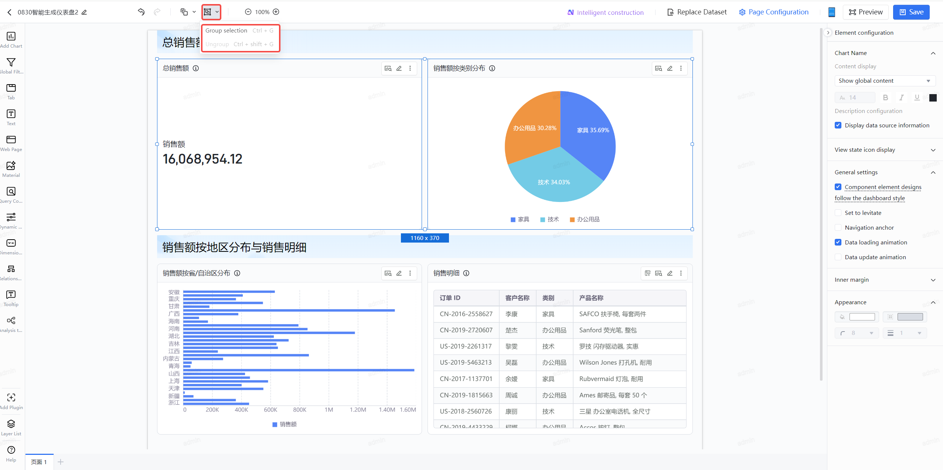Collapse the Chart Name section
Image resolution: width=943 pixels, height=470 pixels.
pos(933,53)
